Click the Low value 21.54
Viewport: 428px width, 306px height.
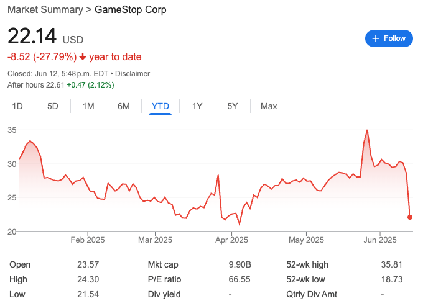(x=88, y=295)
